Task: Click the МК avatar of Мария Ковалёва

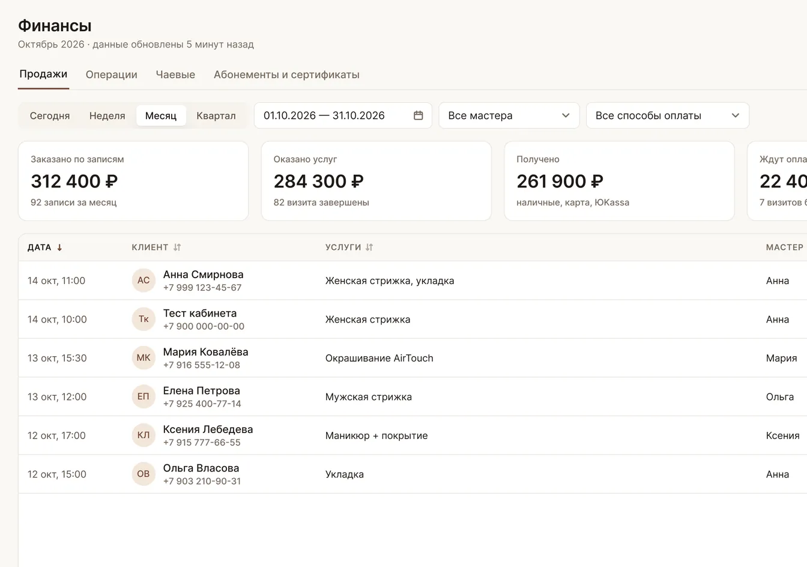Action: (144, 358)
